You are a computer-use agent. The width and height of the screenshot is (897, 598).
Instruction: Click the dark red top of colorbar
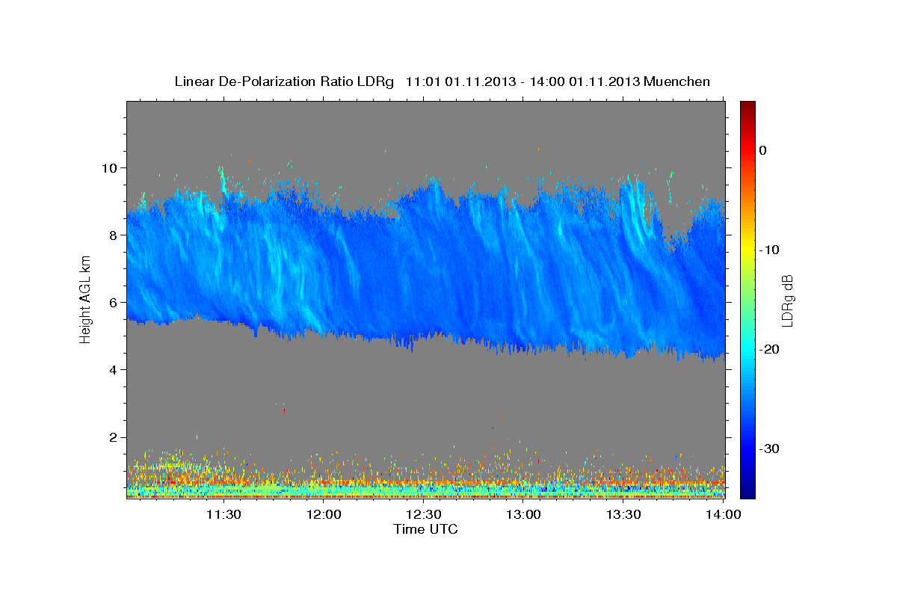747,108
